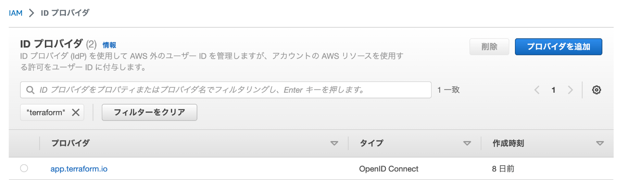Sort by タイプ column arrow
The height and width of the screenshot is (180, 628).
tap(467, 144)
